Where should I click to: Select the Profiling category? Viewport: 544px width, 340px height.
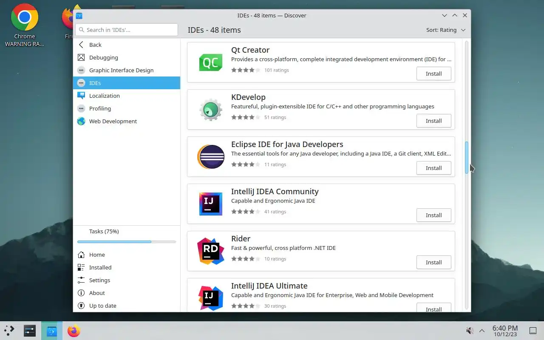[x=127, y=108]
